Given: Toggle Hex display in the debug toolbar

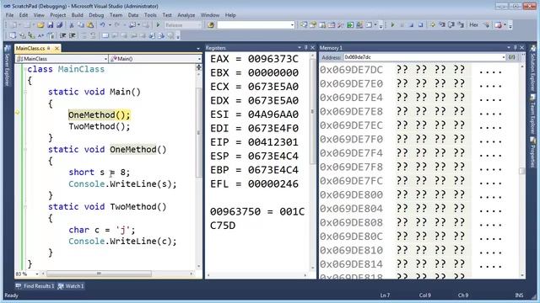Looking at the screenshot, I should tap(474, 24).
